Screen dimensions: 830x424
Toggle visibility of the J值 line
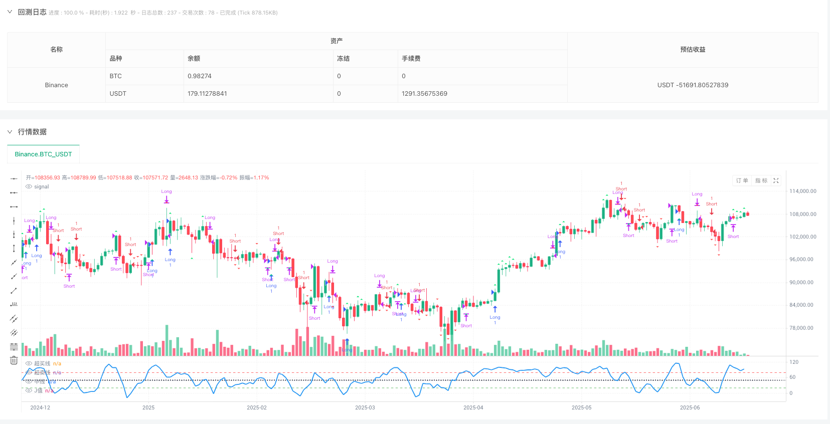click(x=29, y=390)
